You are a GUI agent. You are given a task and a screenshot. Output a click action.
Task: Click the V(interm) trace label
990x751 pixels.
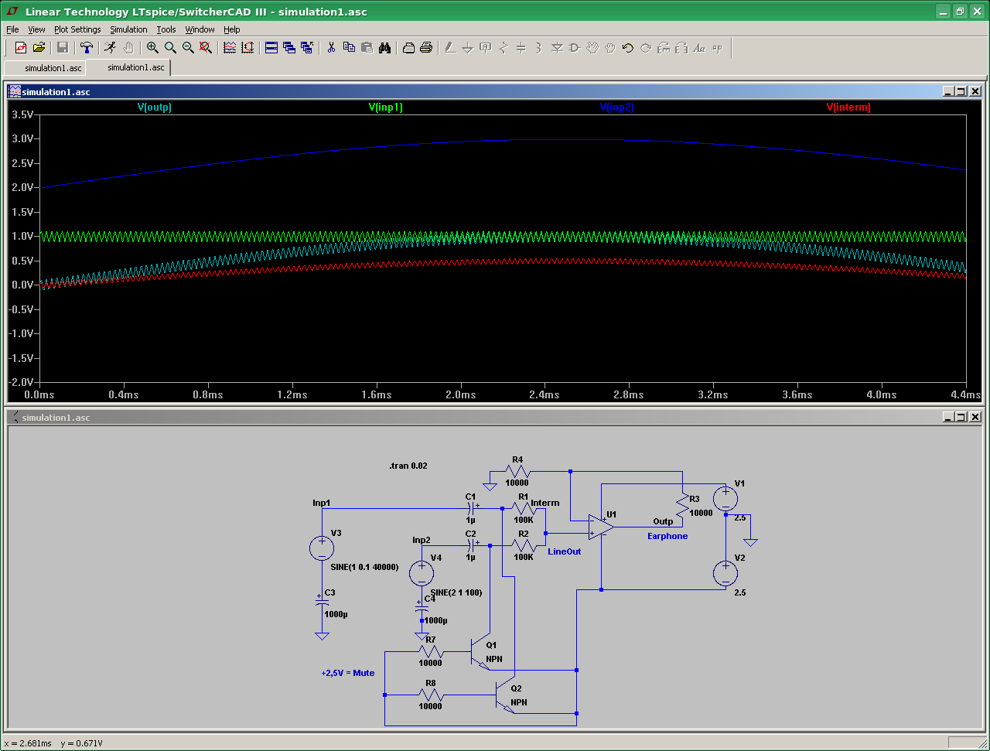click(x=848, y=108)
